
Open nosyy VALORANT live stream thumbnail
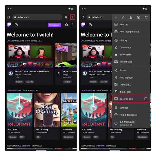66,56
